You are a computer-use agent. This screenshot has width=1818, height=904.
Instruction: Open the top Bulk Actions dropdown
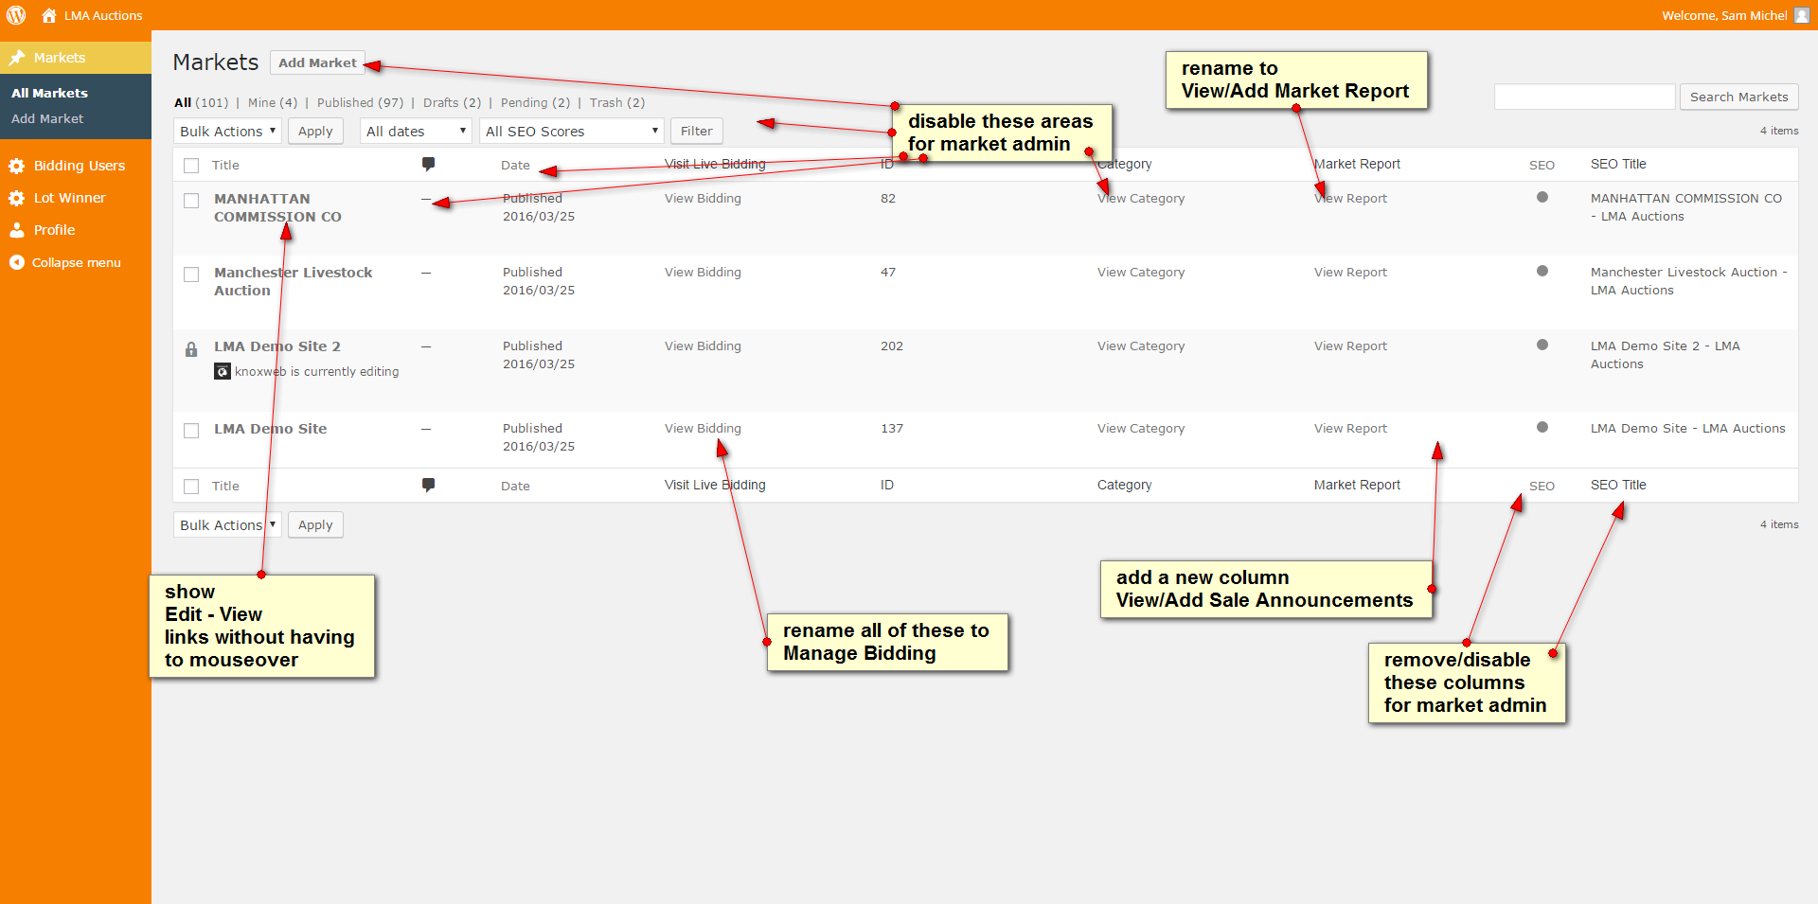point(227,131)
